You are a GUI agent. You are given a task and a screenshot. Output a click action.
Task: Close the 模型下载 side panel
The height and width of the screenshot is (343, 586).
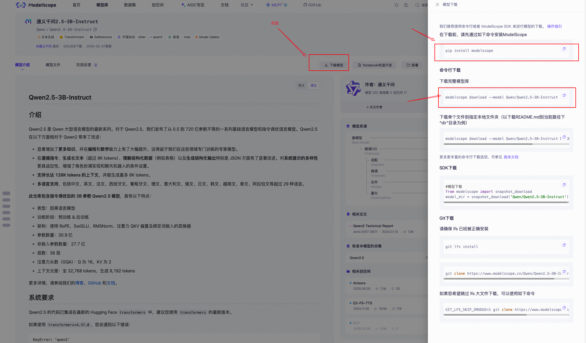[437, 4]
